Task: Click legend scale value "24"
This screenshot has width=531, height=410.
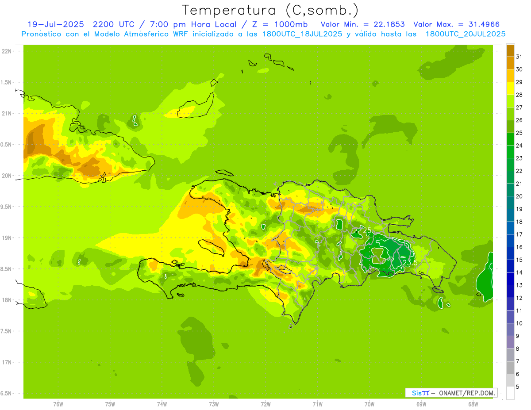Action: 519,145
